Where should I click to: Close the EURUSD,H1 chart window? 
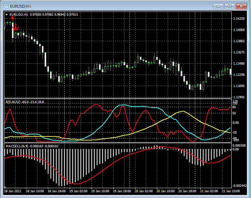point(241,6)
